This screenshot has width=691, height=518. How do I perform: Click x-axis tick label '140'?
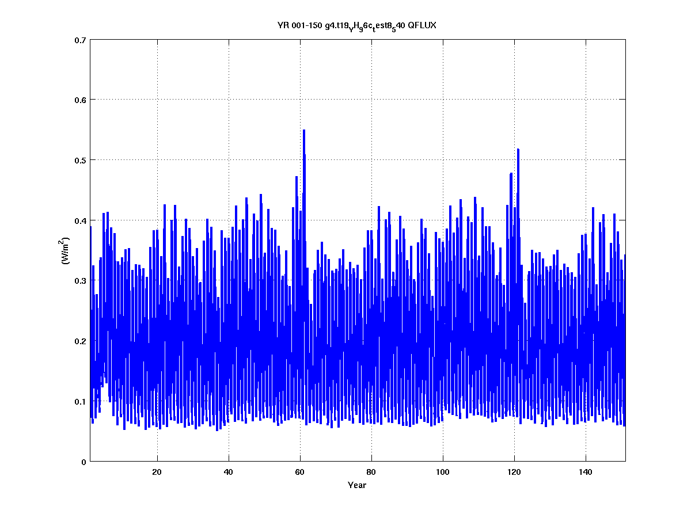point(586,472)
